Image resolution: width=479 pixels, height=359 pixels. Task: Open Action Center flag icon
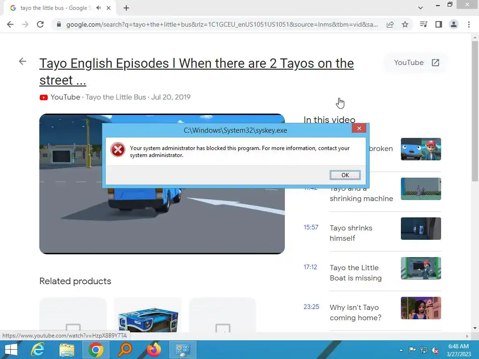[x=412, y=350]
